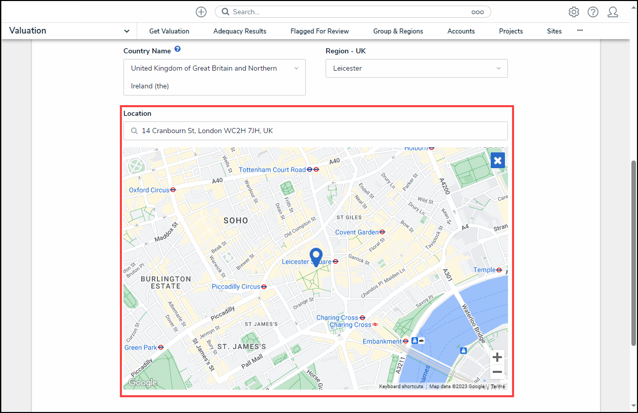Click the Location search magnifier icon
The image size is (638, 413).
[134, 131]
